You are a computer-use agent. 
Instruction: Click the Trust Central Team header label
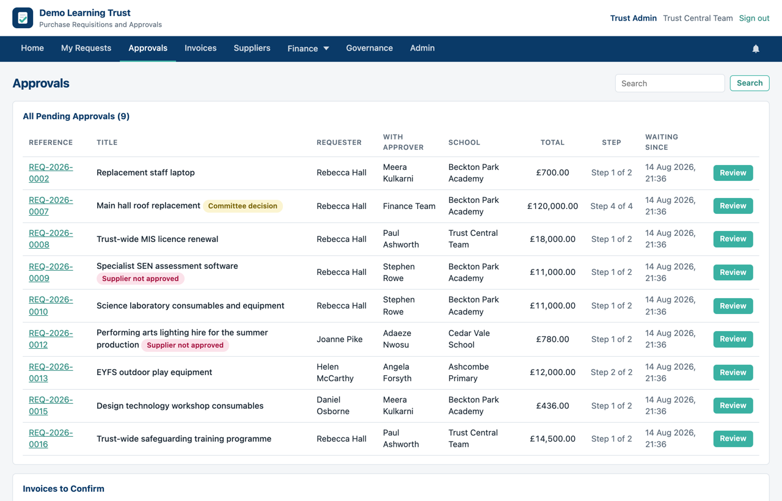coord(698,18)
